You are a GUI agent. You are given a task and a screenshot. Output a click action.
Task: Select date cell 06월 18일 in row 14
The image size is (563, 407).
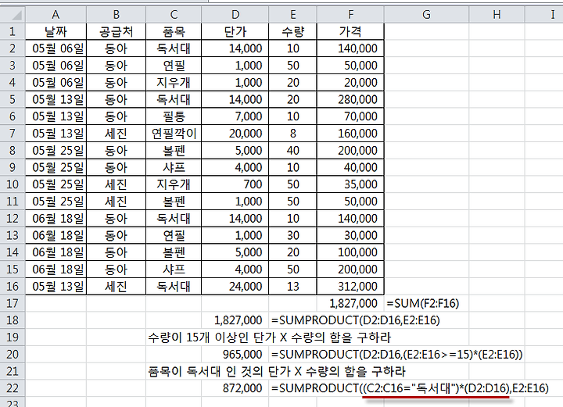point(56,252)
